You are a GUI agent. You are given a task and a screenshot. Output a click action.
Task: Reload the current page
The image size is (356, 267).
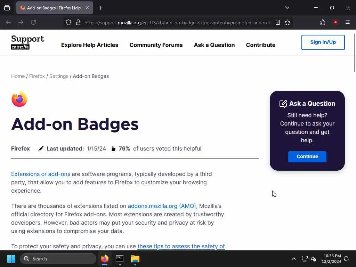point(33,22)
